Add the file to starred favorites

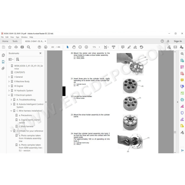[10, 47]
